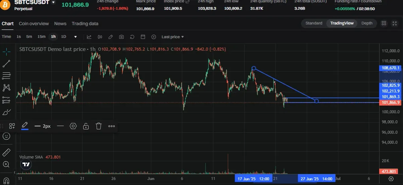The image size is (403, 185).
Task: Expand the Last price dropdown
Action: coord(173,37)
